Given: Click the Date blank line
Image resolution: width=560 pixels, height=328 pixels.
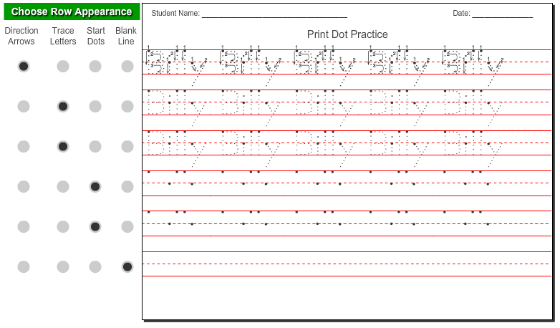Looking at the screenshot, I should click(502, 14).
